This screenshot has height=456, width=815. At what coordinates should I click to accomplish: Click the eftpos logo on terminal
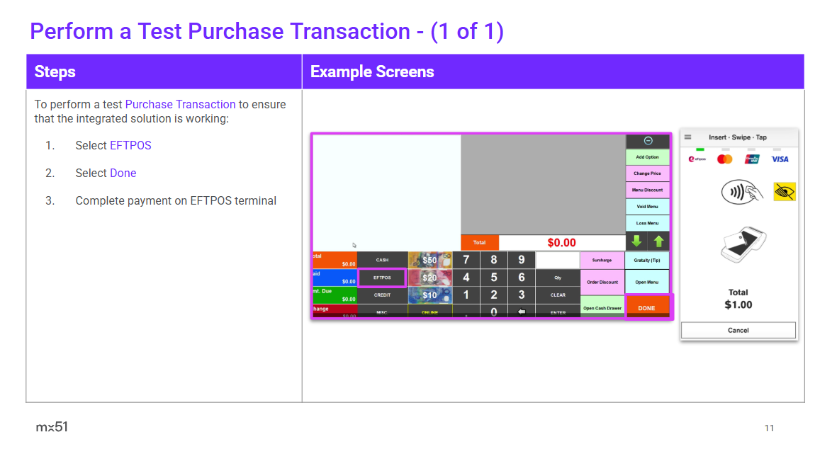(x=697, y=159)
